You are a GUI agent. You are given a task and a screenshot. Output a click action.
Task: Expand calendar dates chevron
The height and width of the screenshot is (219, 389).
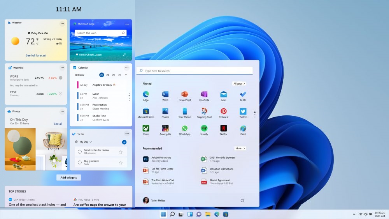[126, 75]
